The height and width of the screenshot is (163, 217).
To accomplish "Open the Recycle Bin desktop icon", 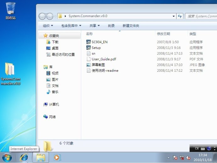I will pyautogui.click(x=10, y=11).
